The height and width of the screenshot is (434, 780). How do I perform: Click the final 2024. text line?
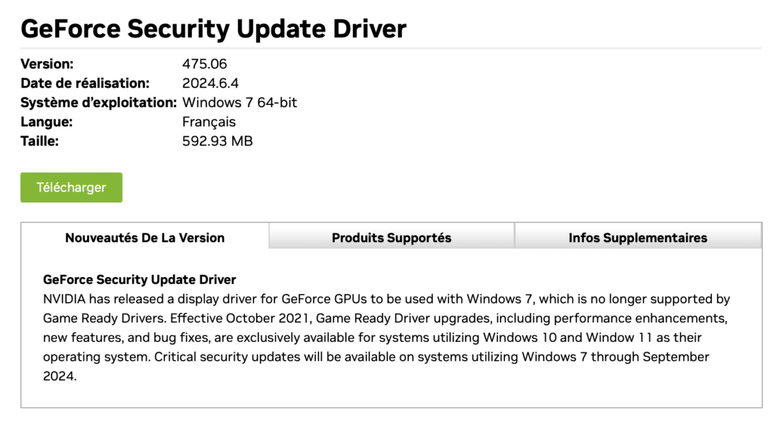click(x=60, y=376)
